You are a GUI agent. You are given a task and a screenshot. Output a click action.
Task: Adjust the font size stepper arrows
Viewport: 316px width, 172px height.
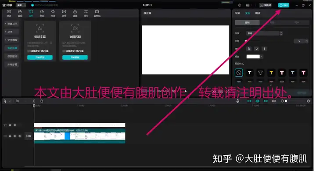point(306,41)
